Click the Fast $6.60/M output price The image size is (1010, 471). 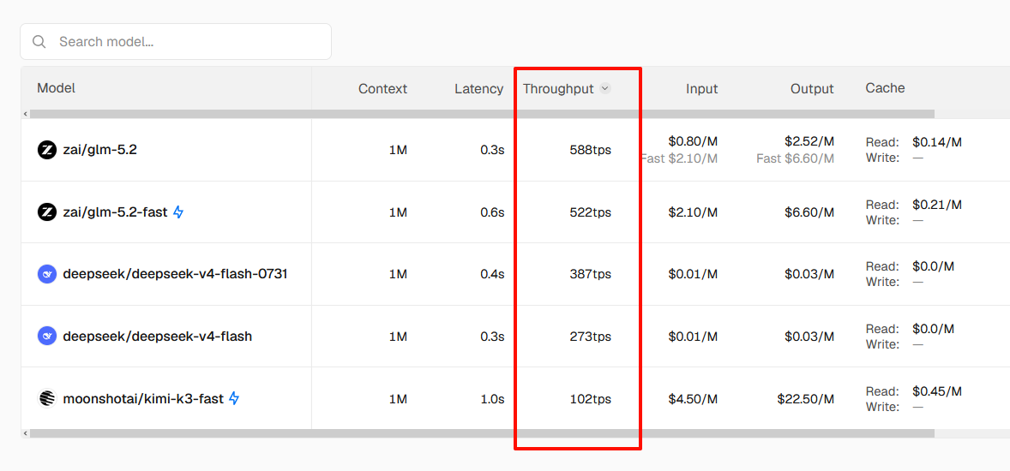tap(796, 158)
